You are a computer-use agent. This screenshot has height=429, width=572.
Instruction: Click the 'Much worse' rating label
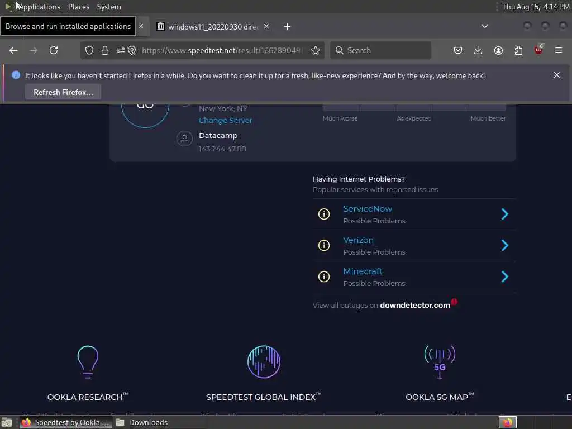point(340,118)
